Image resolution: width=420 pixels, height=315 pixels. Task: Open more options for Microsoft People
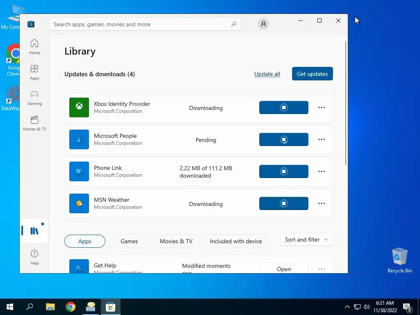coord(322,139)
